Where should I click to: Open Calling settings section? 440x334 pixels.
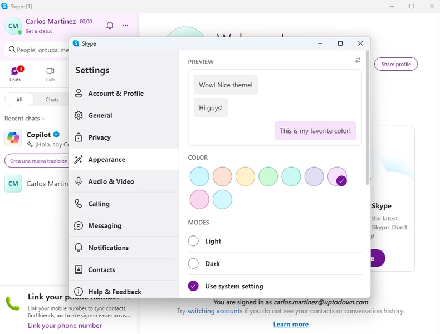(124, 204)
